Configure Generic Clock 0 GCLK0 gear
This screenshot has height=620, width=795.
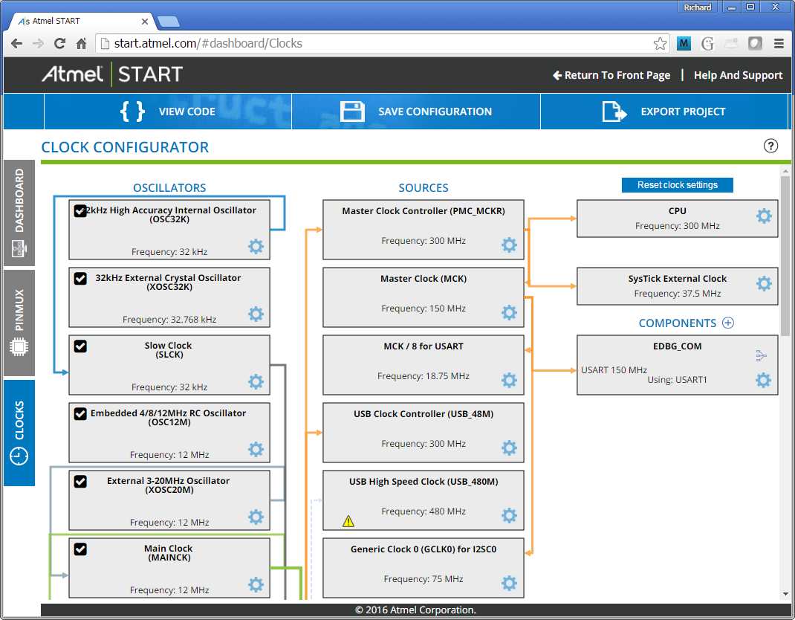[x=509, y=583]
